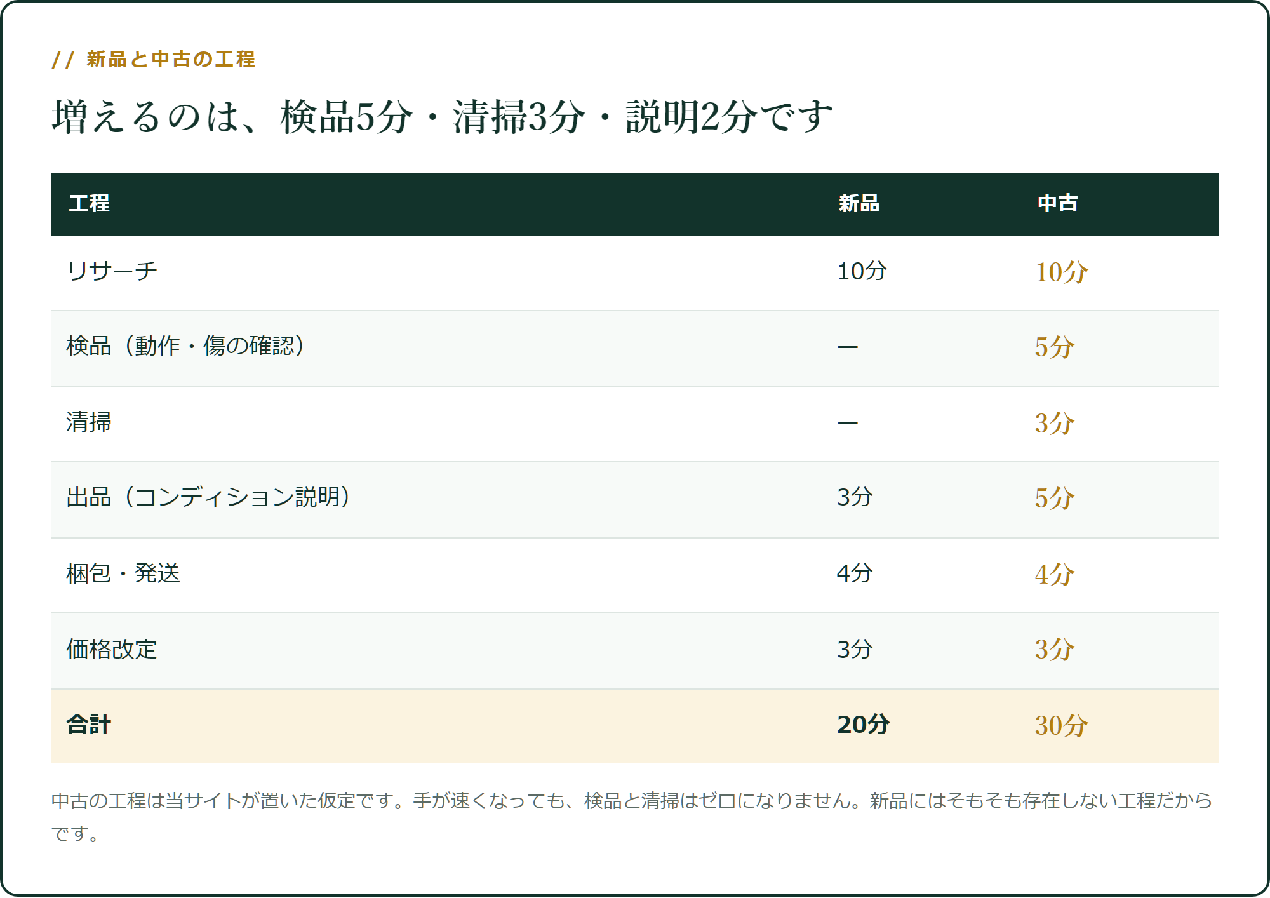Click the 新品 total 20分
Image resolution: width=1270 pixels, height=898 pixels.
[x=863, y=725]
